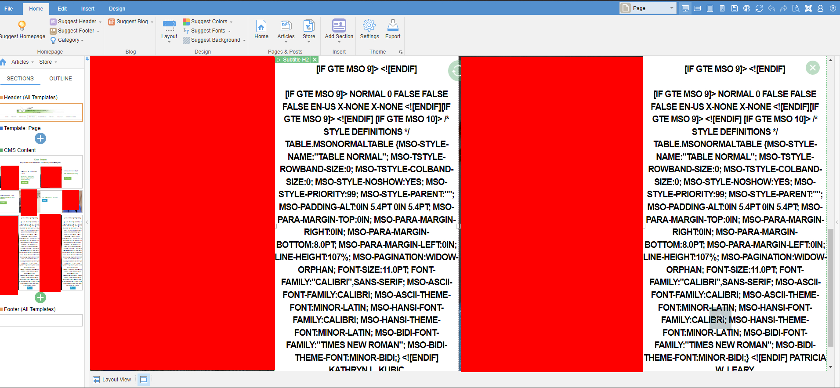The image size is (840, 388).
Task: Click the Export theme icon
Action: [x=393, y=25]
